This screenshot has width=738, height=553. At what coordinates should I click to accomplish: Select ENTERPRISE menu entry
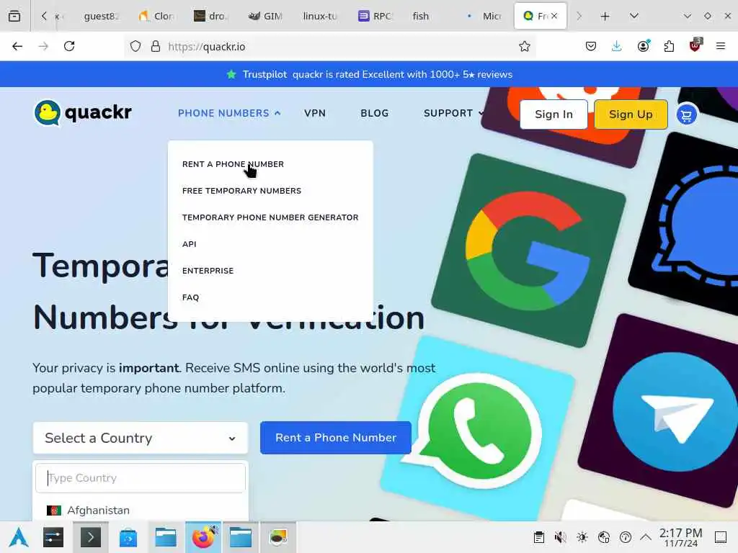point(208,271)
